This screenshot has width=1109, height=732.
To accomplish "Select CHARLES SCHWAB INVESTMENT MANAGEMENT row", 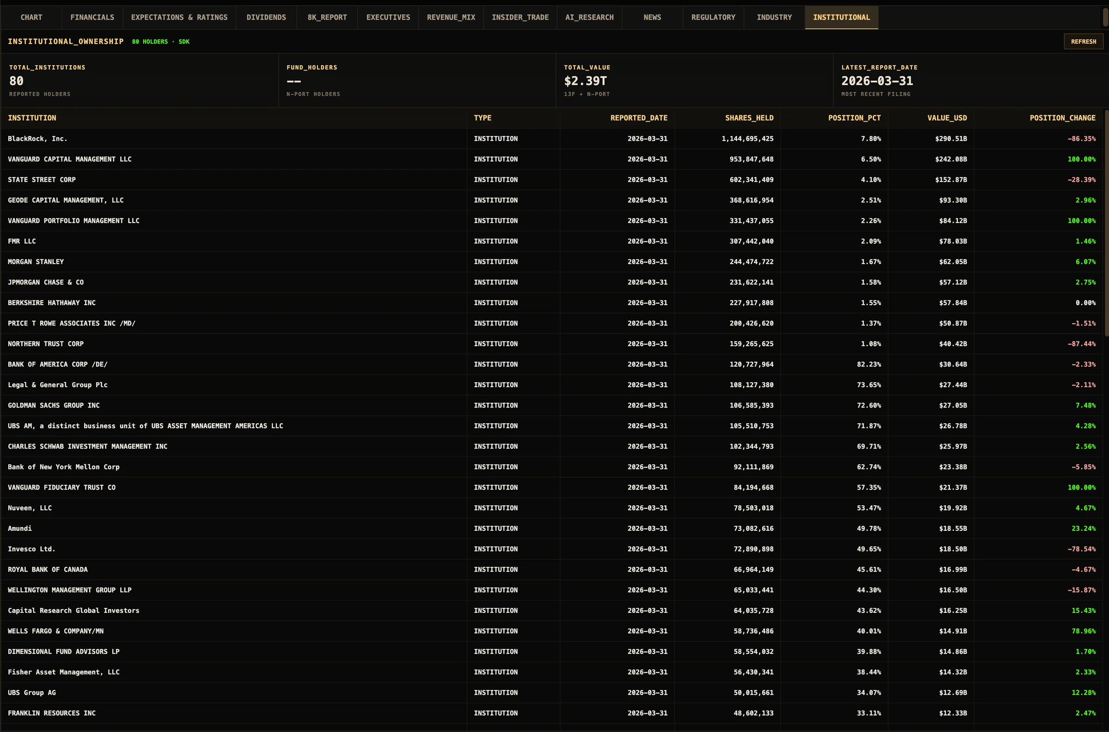I will pyautogui.click(x=552, y=447).
